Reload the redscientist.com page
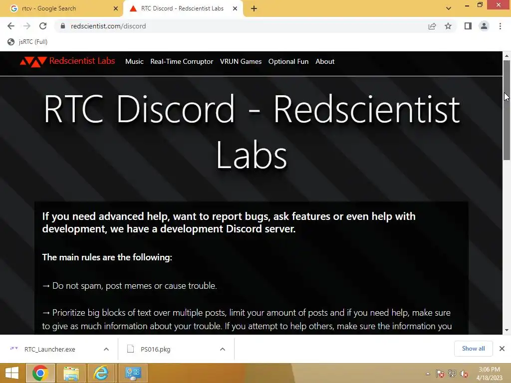This screenshot has width=511, height=383. (x=43, y=26)
